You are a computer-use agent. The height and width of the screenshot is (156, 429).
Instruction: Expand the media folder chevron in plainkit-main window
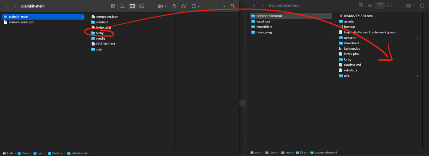click(x=170, y=38)
